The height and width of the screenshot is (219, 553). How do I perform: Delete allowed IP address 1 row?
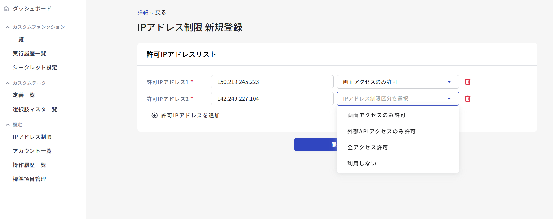pos(467,82)
